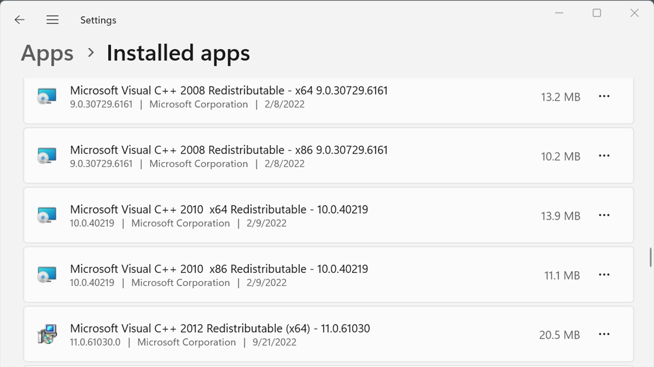Select the Visual C++ 2010 x86 10.0.40219 entry title
The image size is (654, 367).
coord(219,269)
